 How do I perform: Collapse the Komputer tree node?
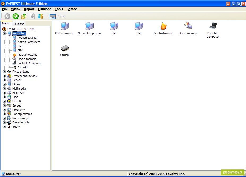click(5, 34)
